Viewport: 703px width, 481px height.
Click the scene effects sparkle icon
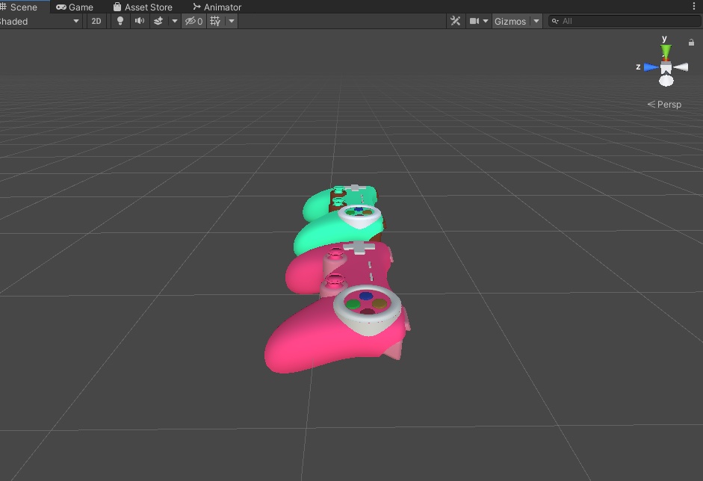[x=158, y=21]
